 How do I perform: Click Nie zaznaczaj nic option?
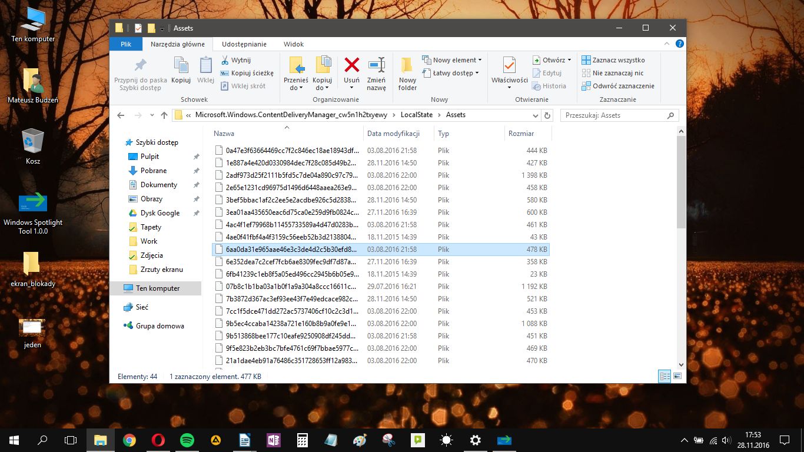pos(613,73)
